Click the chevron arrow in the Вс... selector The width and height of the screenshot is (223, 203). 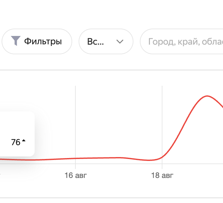[120, 41]
